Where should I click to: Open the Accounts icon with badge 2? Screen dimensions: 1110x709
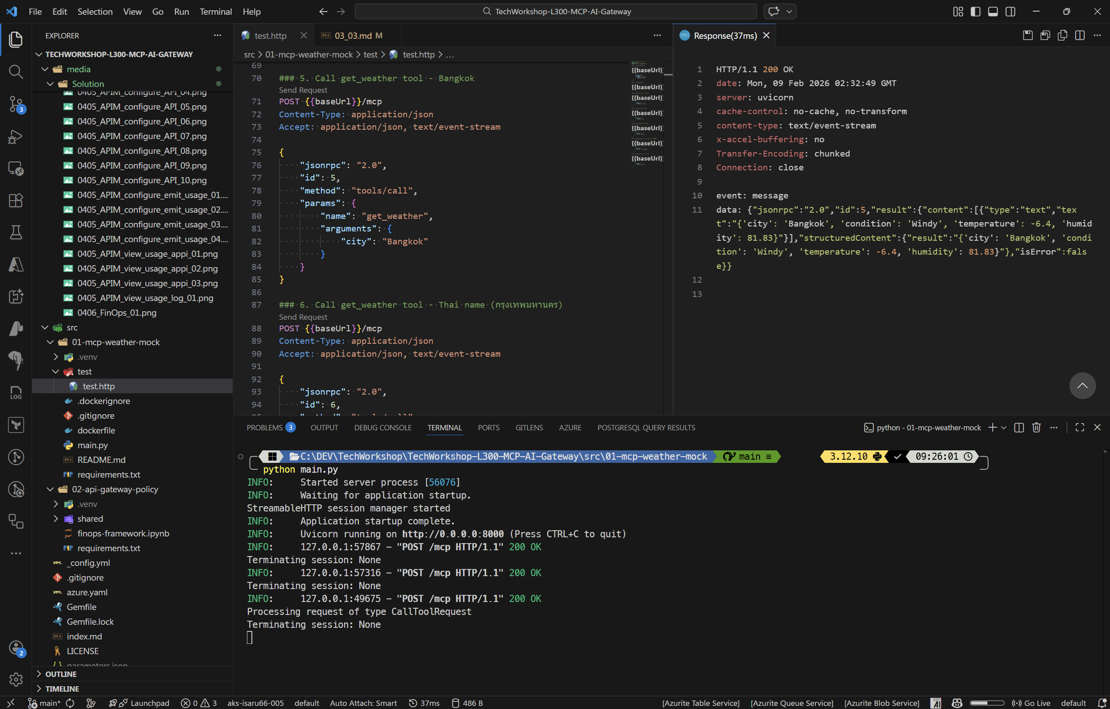coord(16,648)
